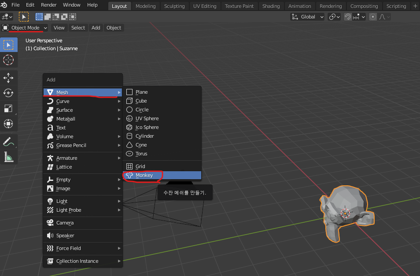Expand the Armature submenu

pos(83,158)
